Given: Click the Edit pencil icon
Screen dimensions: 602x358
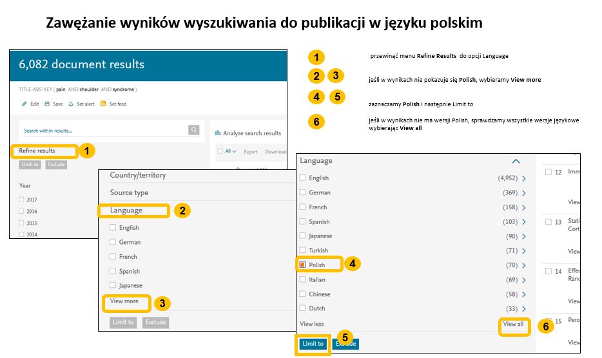Looking at the screenshot, I should (x=24, y=104).
